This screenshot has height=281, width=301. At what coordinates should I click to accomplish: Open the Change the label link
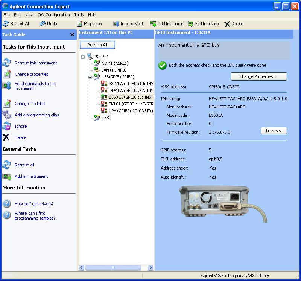click(30, 104)
